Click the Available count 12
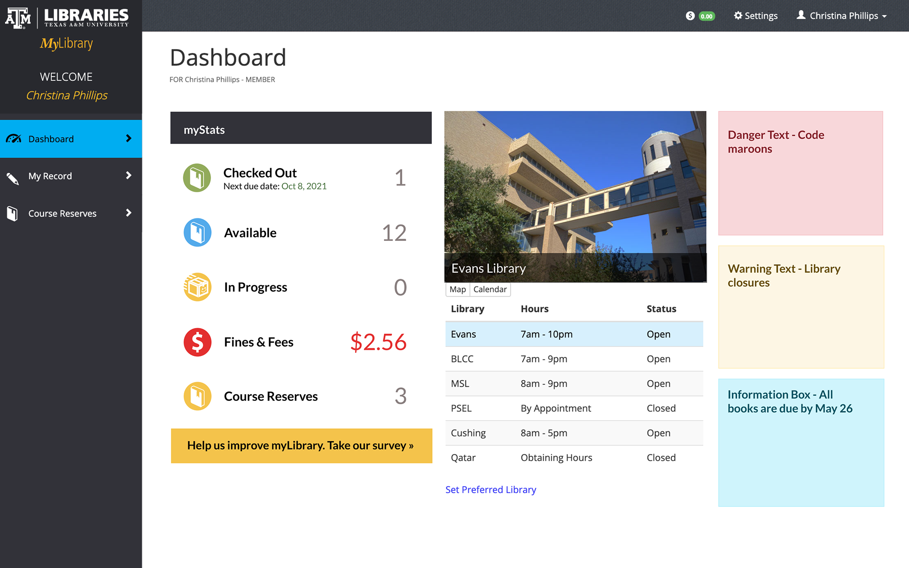Viewport: 909px width, 568px height. pos(394,233)
